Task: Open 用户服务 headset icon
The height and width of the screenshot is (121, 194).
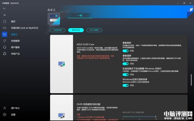Action: pyautogui.click(x=5, y=47)
